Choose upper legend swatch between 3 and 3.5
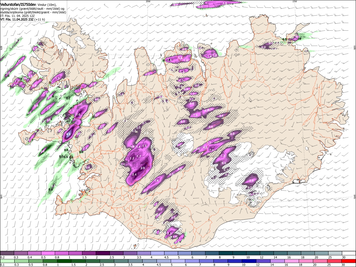This screenshot has height=267, width=356. tap(130, 253)
